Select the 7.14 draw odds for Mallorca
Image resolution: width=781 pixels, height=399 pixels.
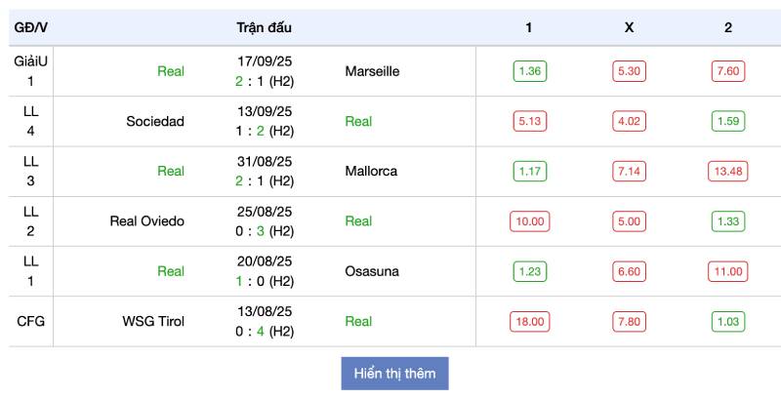629,172
